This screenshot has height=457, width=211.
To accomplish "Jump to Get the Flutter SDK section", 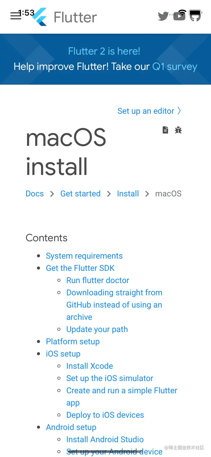I will 80,268.
